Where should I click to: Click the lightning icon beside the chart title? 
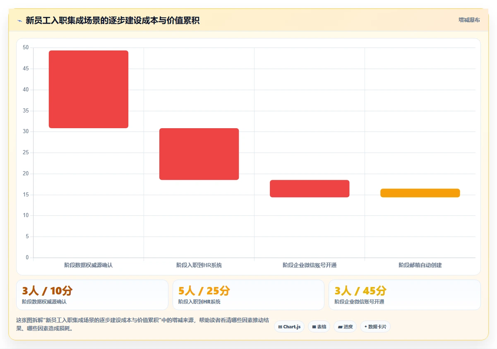[19, 20]
